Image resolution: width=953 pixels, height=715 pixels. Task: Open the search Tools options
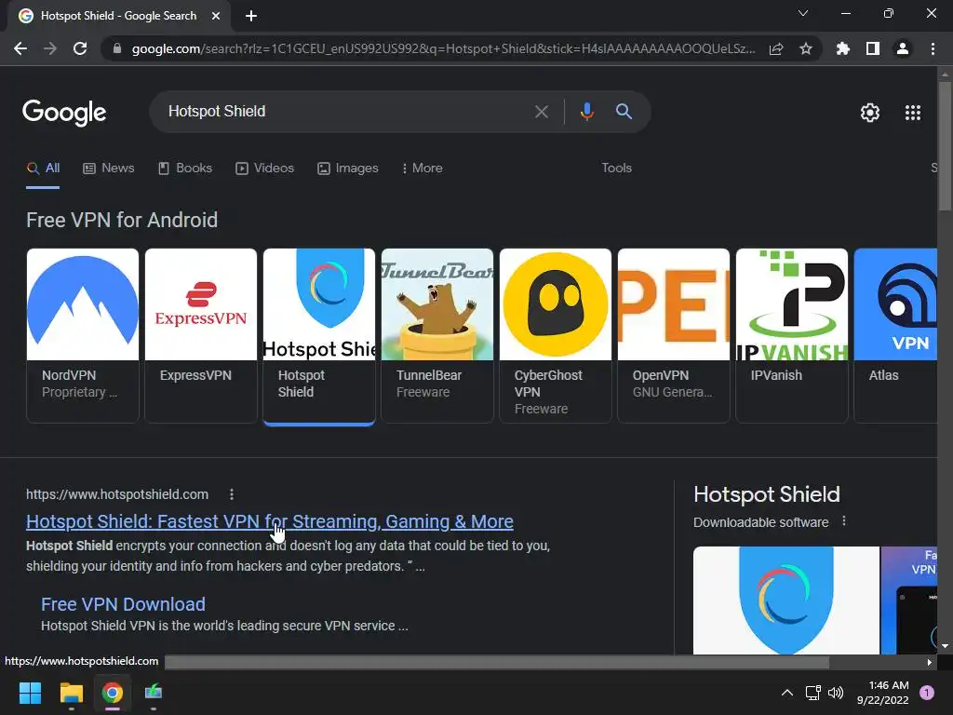tap(616, 169)
